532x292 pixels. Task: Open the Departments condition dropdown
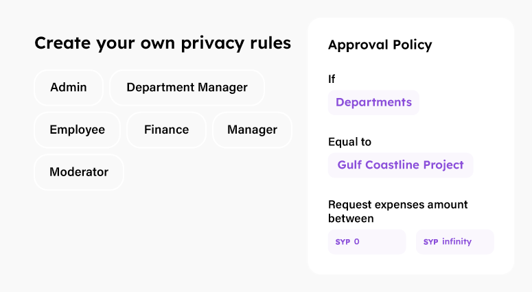[373, 103]
